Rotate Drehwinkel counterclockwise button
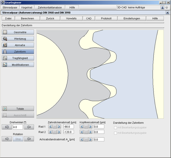Viewport: 171px width, 158px height. pos(7,127)
